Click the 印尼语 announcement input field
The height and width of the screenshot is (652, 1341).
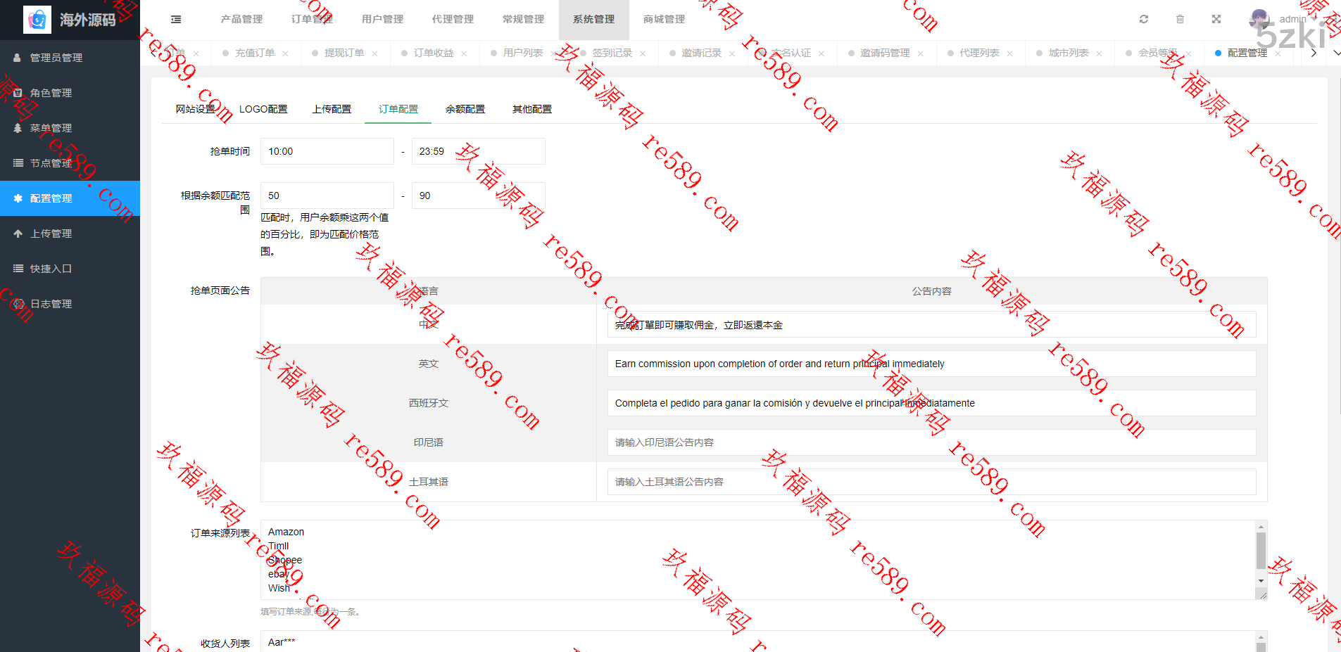click(x=931, y=442)
